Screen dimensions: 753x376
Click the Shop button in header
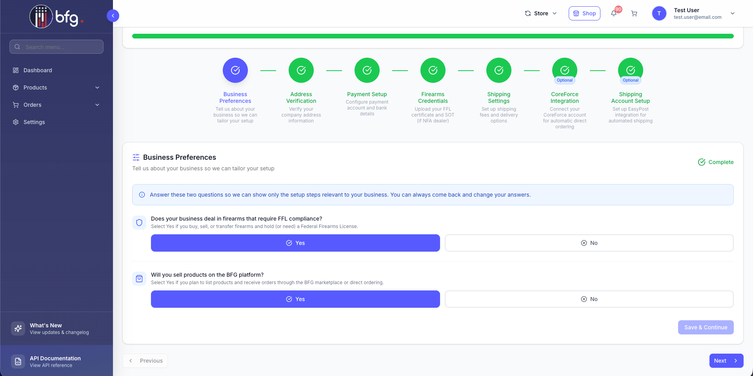(x=584, y=13)
